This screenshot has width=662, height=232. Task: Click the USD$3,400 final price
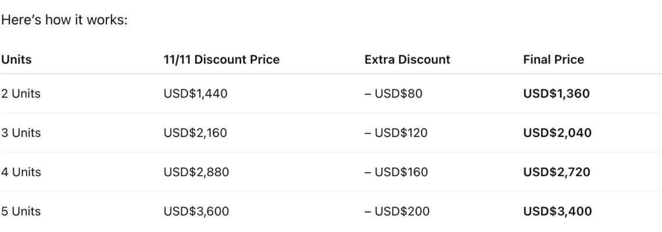(x=557, y=212)
